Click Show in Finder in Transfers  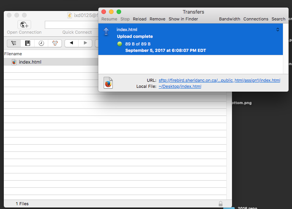pos(183,19)
